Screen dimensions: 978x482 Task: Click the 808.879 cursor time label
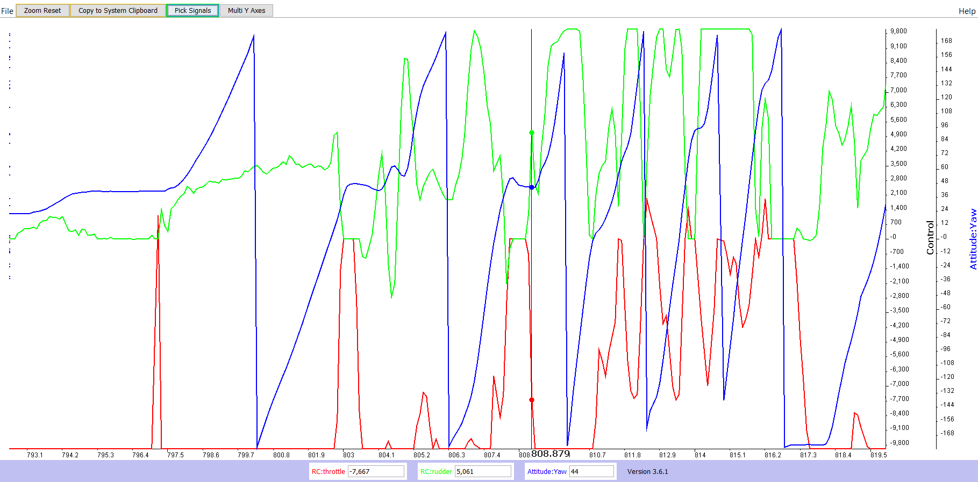551,454
